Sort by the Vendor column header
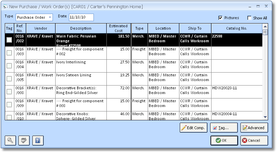Viewport: 277px width, 153px height. pos(41,28)
